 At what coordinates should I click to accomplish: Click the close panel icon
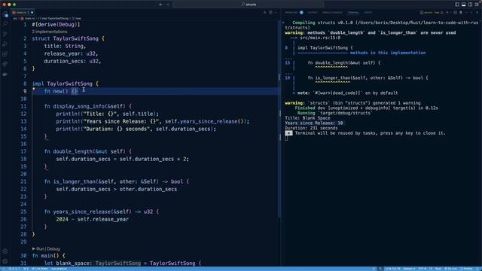(477, 13)
